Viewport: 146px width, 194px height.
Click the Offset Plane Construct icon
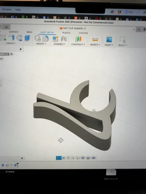click(78, 39)
